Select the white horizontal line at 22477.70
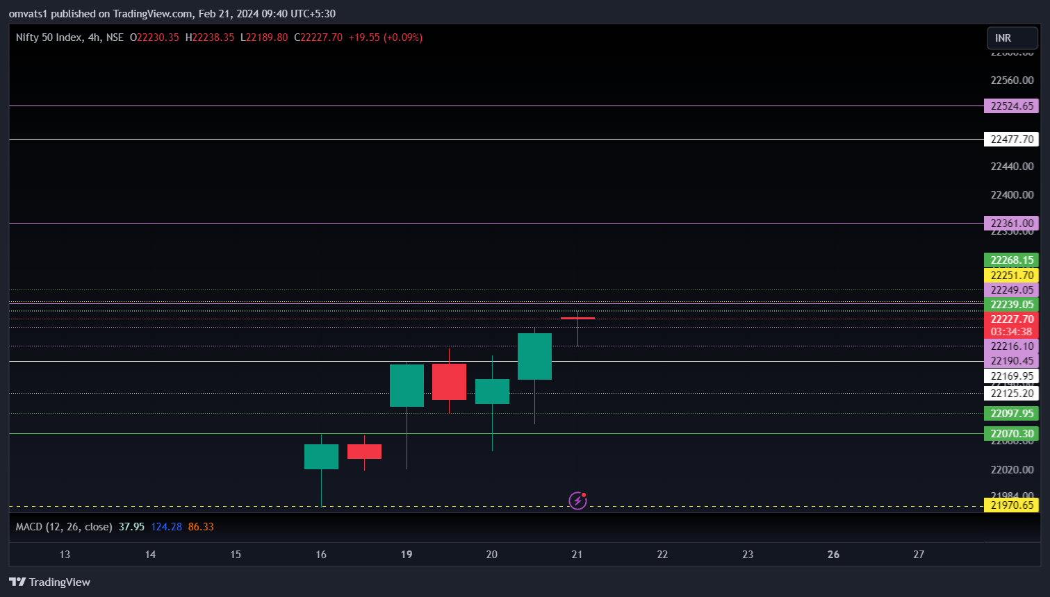This screenshot has height=597, width=1050. coord(496,140)
